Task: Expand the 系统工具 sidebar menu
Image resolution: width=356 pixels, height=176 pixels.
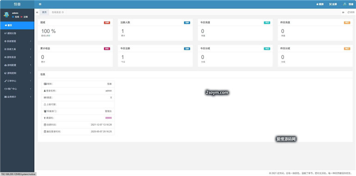Action: 17,49
